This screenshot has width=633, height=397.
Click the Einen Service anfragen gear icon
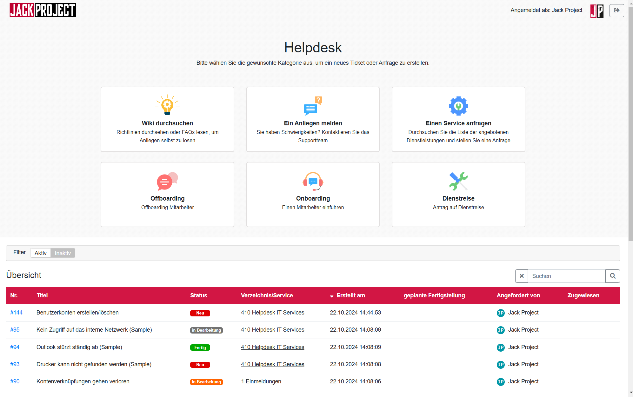pyautogui.click(x=458, y=106)
